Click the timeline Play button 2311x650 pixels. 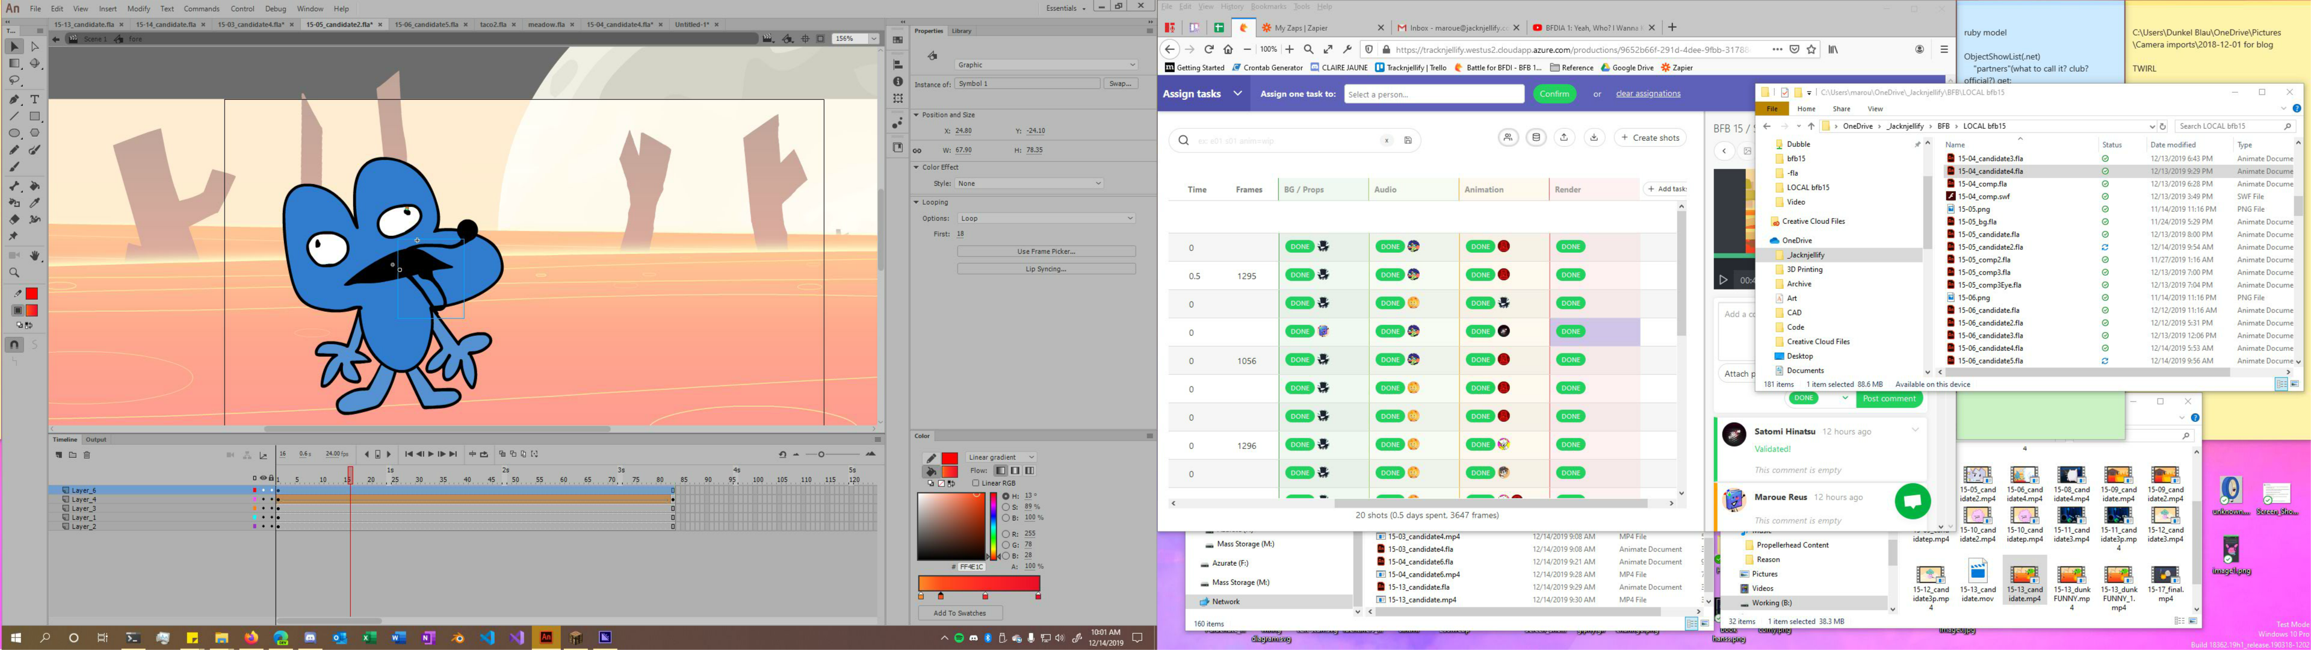431,454
